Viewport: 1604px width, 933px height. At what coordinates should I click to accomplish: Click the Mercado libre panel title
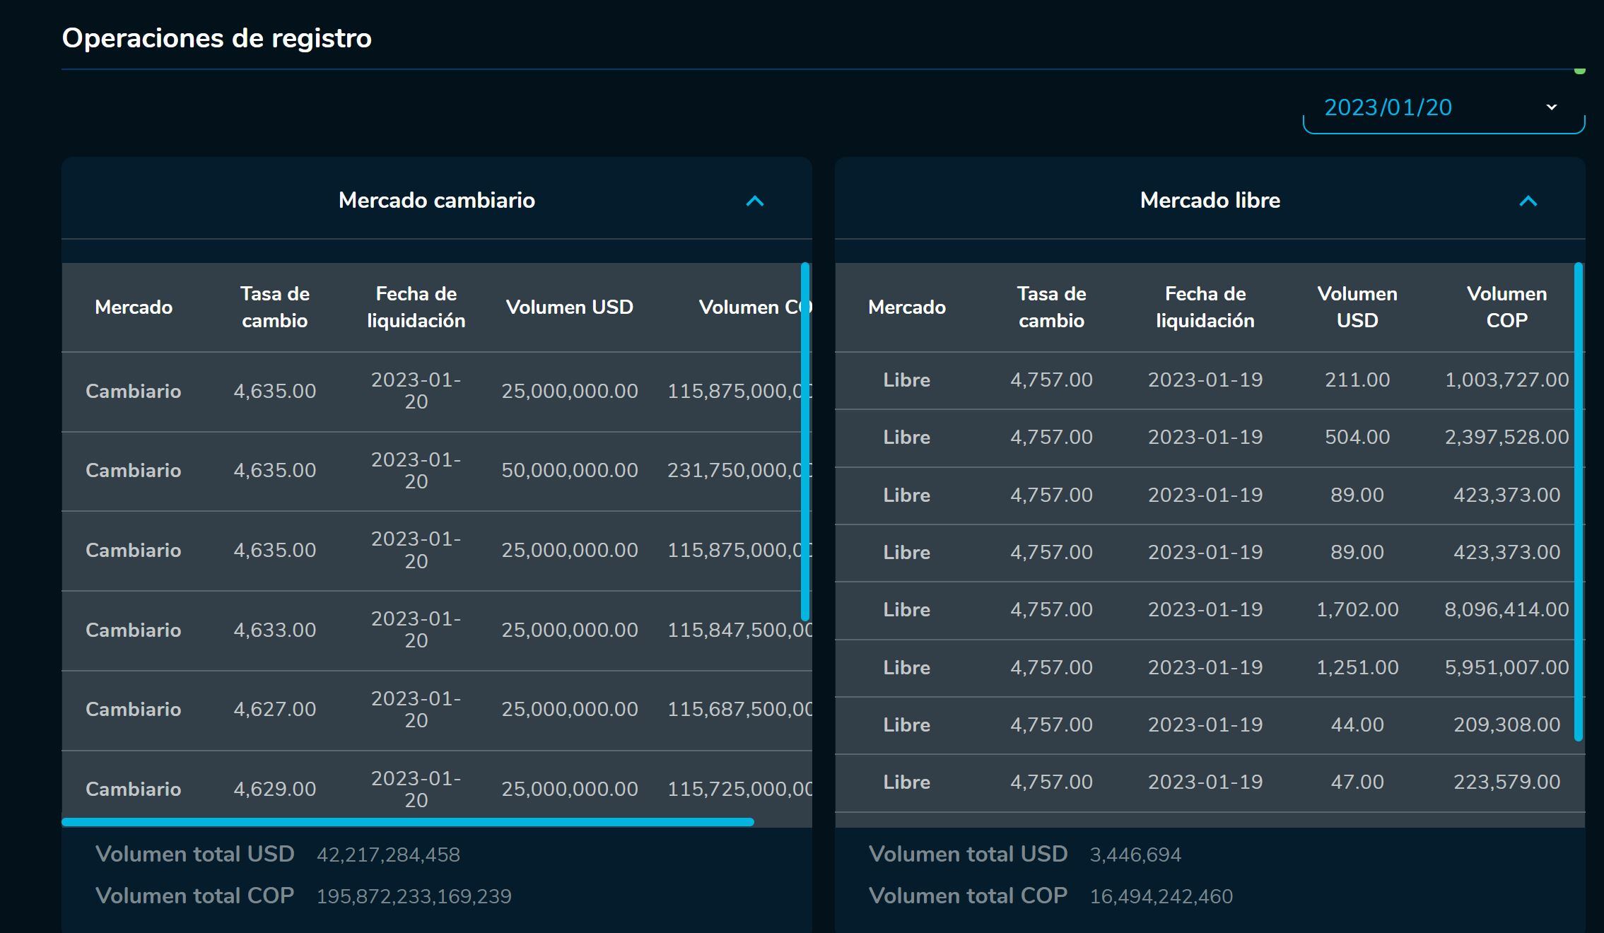[x=1210, y=201]
